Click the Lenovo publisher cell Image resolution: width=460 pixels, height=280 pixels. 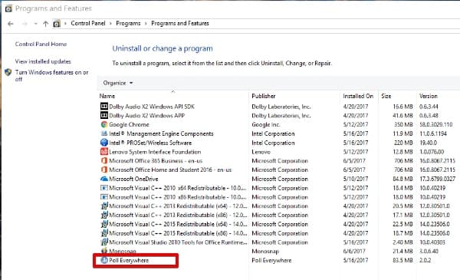[x=261, y=152]
